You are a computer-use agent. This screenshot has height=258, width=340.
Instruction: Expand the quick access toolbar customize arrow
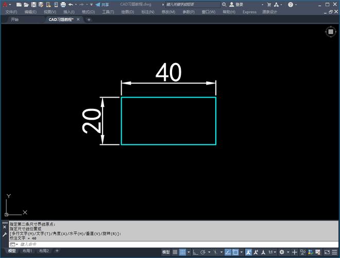point(92,5)
